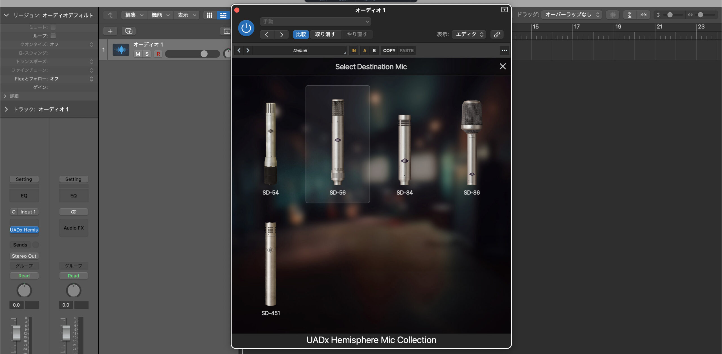This screenshot has height=354, width=722.
Task: Check the ループ checkbox
Action: [53, 36]
